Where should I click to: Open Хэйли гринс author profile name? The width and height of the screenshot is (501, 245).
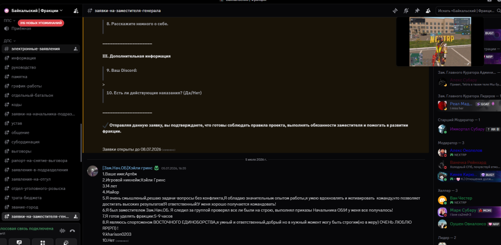pyautogui.click(x=128, y=168)
